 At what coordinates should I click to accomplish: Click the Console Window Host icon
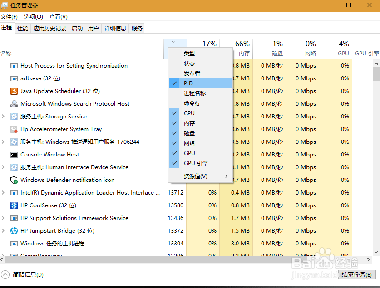14,155
